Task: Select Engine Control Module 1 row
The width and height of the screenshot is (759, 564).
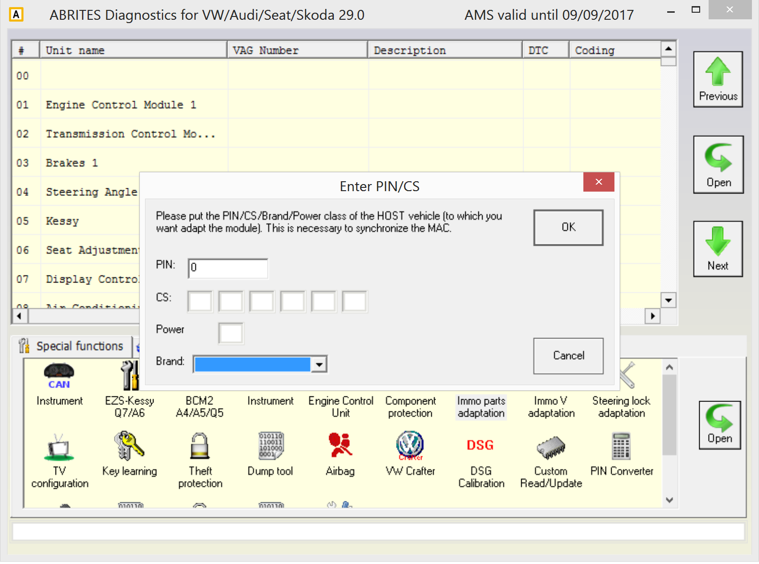Action: (336, 105)
